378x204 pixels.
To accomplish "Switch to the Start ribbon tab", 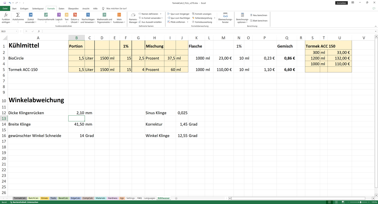I will (x=14, y=9).
